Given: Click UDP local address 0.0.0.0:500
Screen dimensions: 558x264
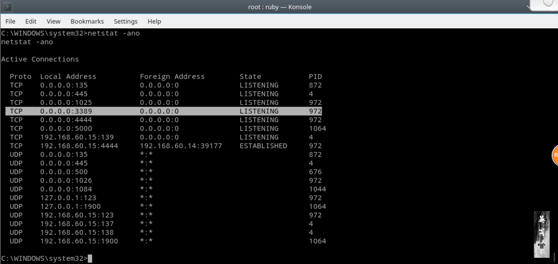Looking at the screenshot, I should tap(64, 172).
